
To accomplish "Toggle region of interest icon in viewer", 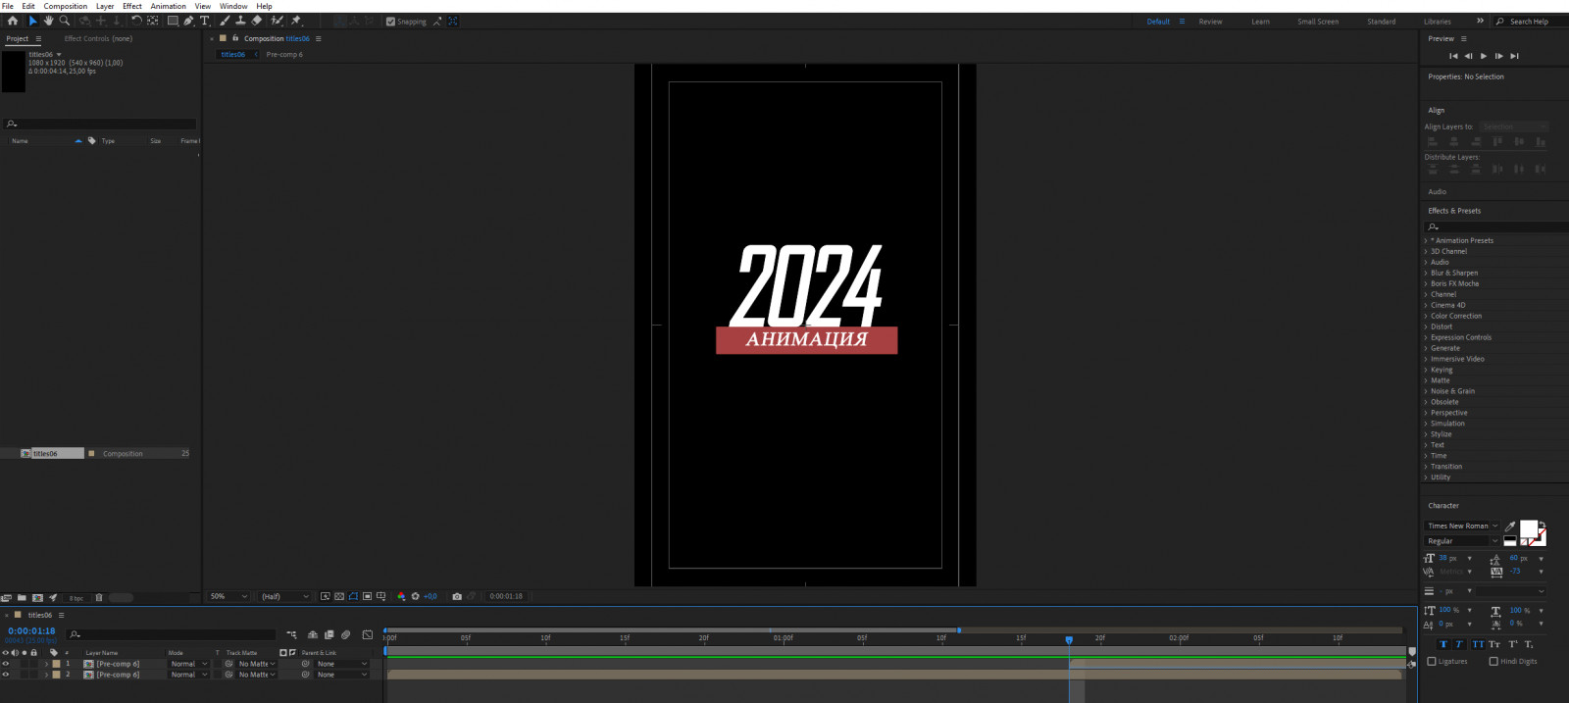I will (x=367, y=596).
